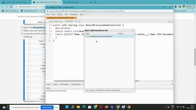
Task: Click the Chrome profile avatar
Action: click(184, 7)
